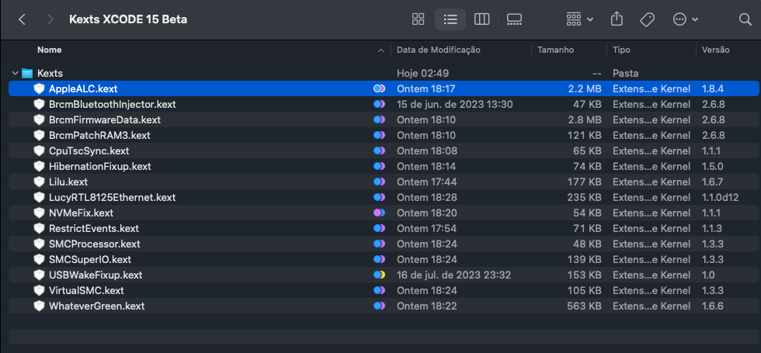Click the Hoje 02:49 date of Kexts folder
Image resolution: width=761 pixels, height=353 pixels.
[x=422, y=74]
